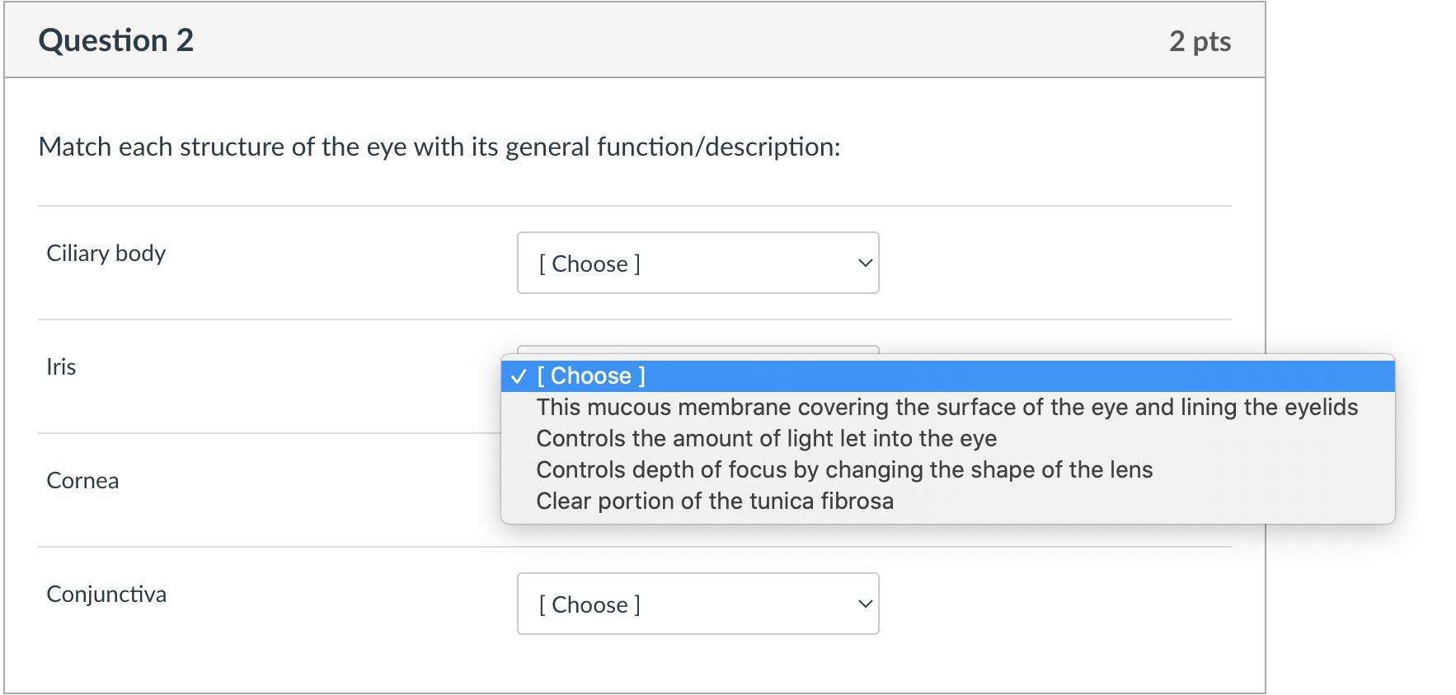Click the 2 pts score label
The image size is (1456, 695).
1200,41
